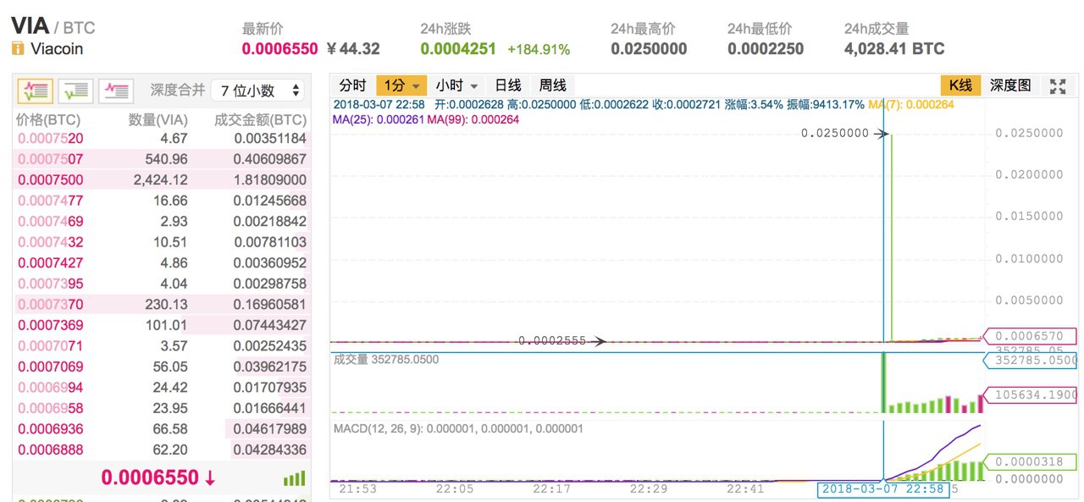Click the green signal bars icon
This screenshot has width=1084, height=502.
(x=294, y=478)
